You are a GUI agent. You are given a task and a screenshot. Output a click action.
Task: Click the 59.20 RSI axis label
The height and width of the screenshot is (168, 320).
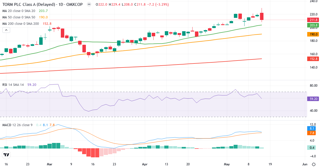pos(313,99)
